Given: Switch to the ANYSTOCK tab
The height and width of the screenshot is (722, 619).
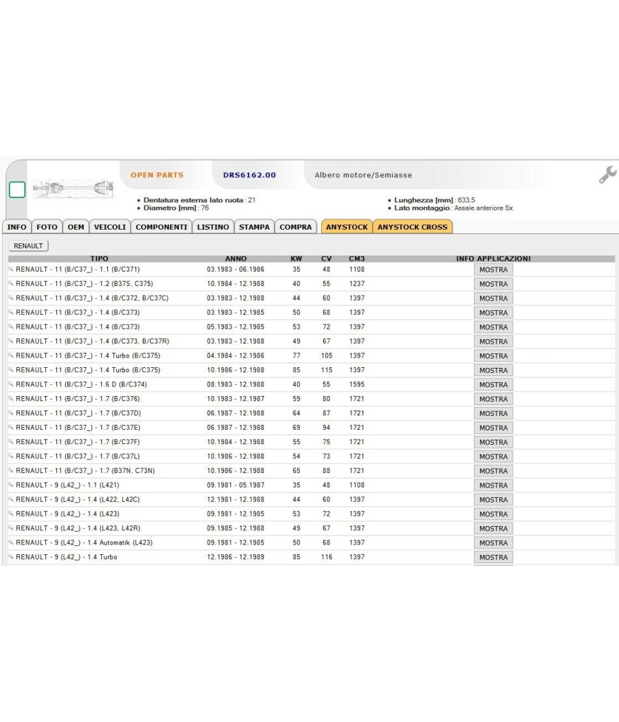Looking at the screenshot, I should point(347,227).
